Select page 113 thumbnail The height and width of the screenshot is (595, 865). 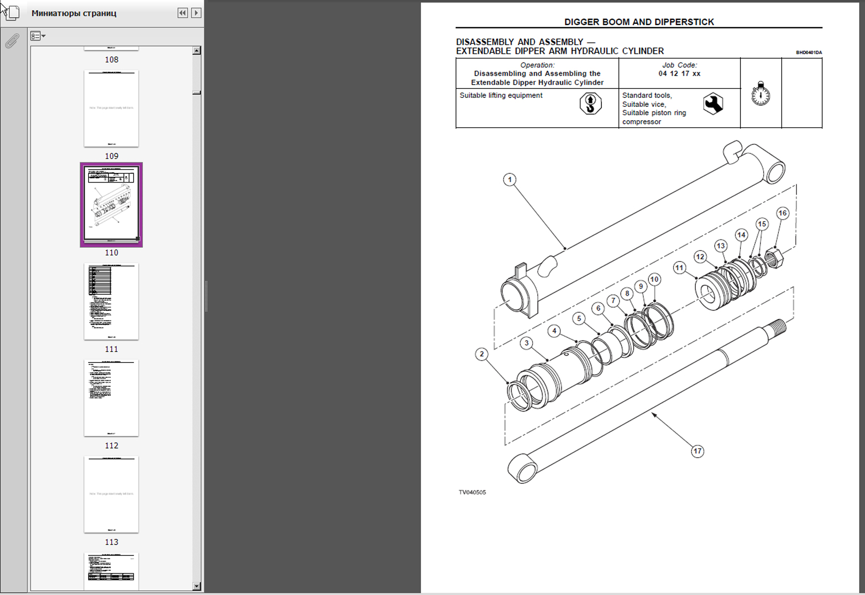pyautogui.click(x=111, y=494)
